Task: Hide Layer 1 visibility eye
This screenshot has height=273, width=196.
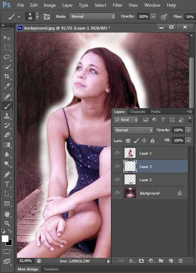Action: 117,153
